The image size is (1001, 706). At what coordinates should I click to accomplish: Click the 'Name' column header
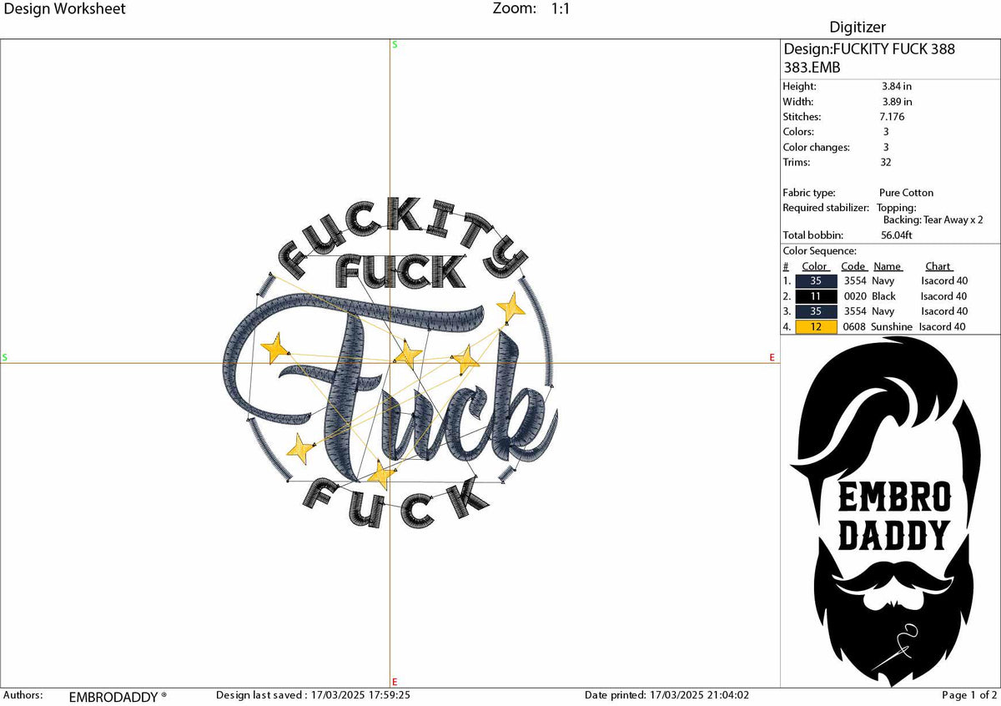pos(888,266)
